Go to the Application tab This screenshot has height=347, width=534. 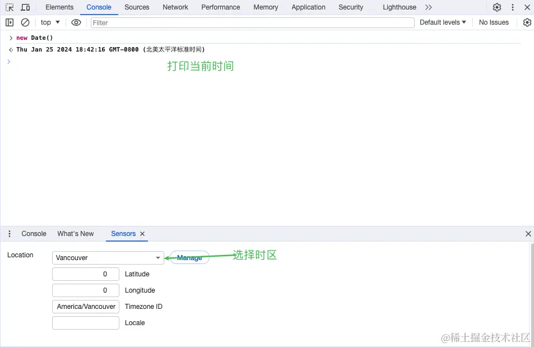pyautogui.click(x=309, y=7)
